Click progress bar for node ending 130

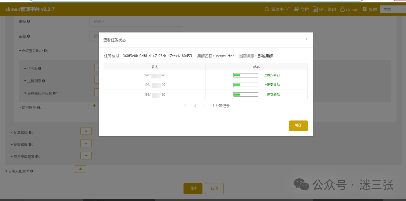(245, 94)
